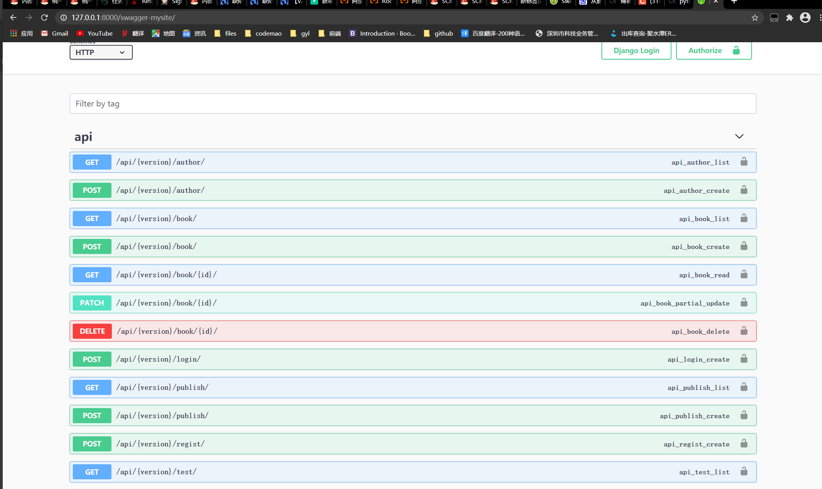Open the HTTP schemes dropdown

click(101, 52)
